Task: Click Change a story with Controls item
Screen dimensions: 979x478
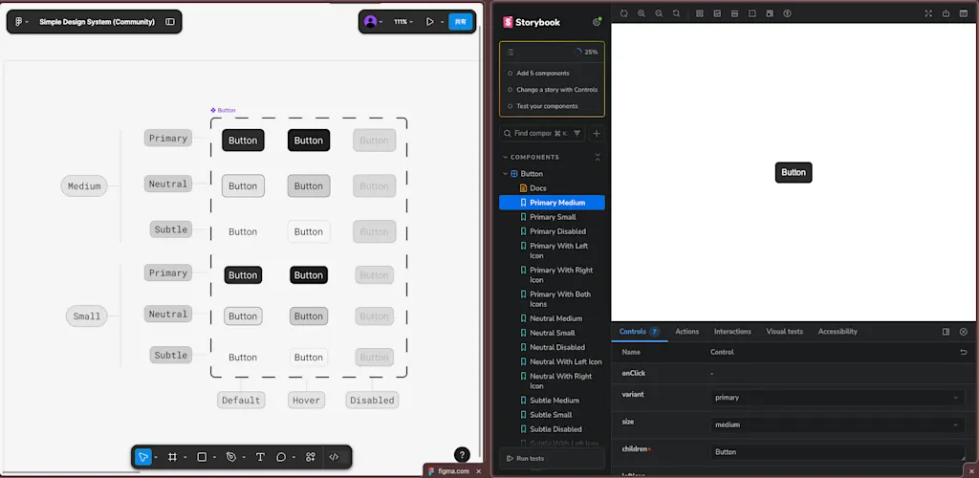Action: 556,89
